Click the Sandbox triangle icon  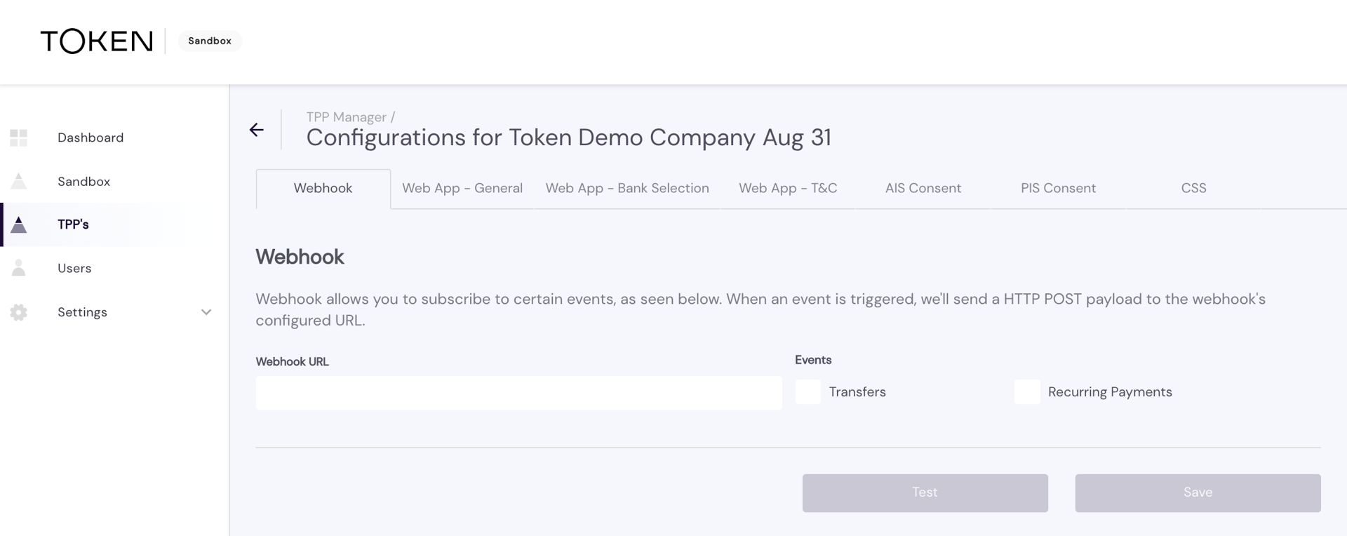[x=19, y=181]
